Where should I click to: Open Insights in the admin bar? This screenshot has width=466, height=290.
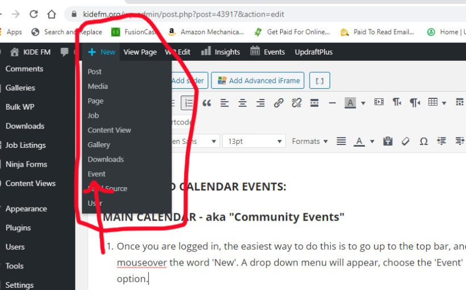[x=220, y=52]
